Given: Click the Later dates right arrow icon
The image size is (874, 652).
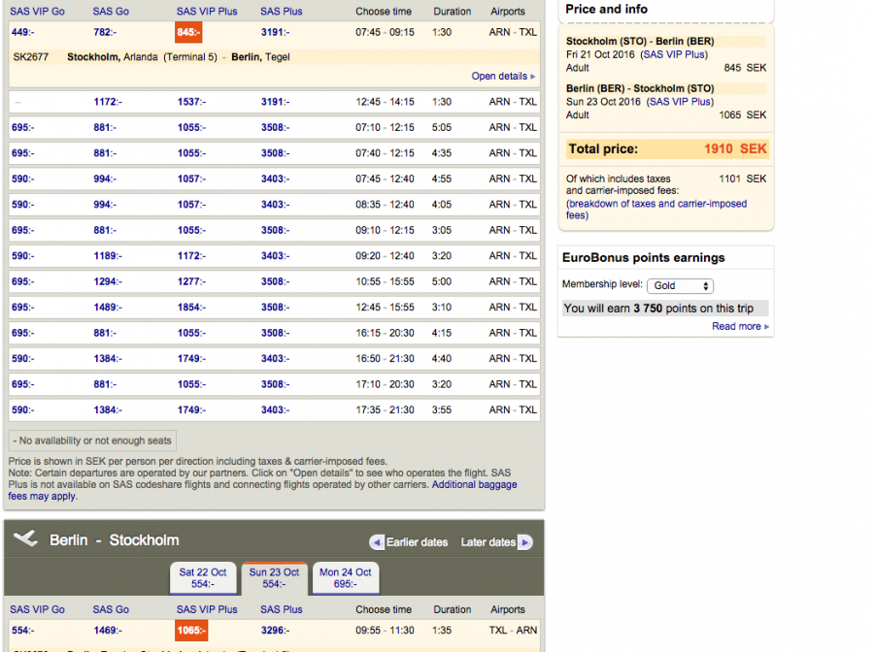Looking at the screenshot, I should pyautogui.click(x=524, y=542).
